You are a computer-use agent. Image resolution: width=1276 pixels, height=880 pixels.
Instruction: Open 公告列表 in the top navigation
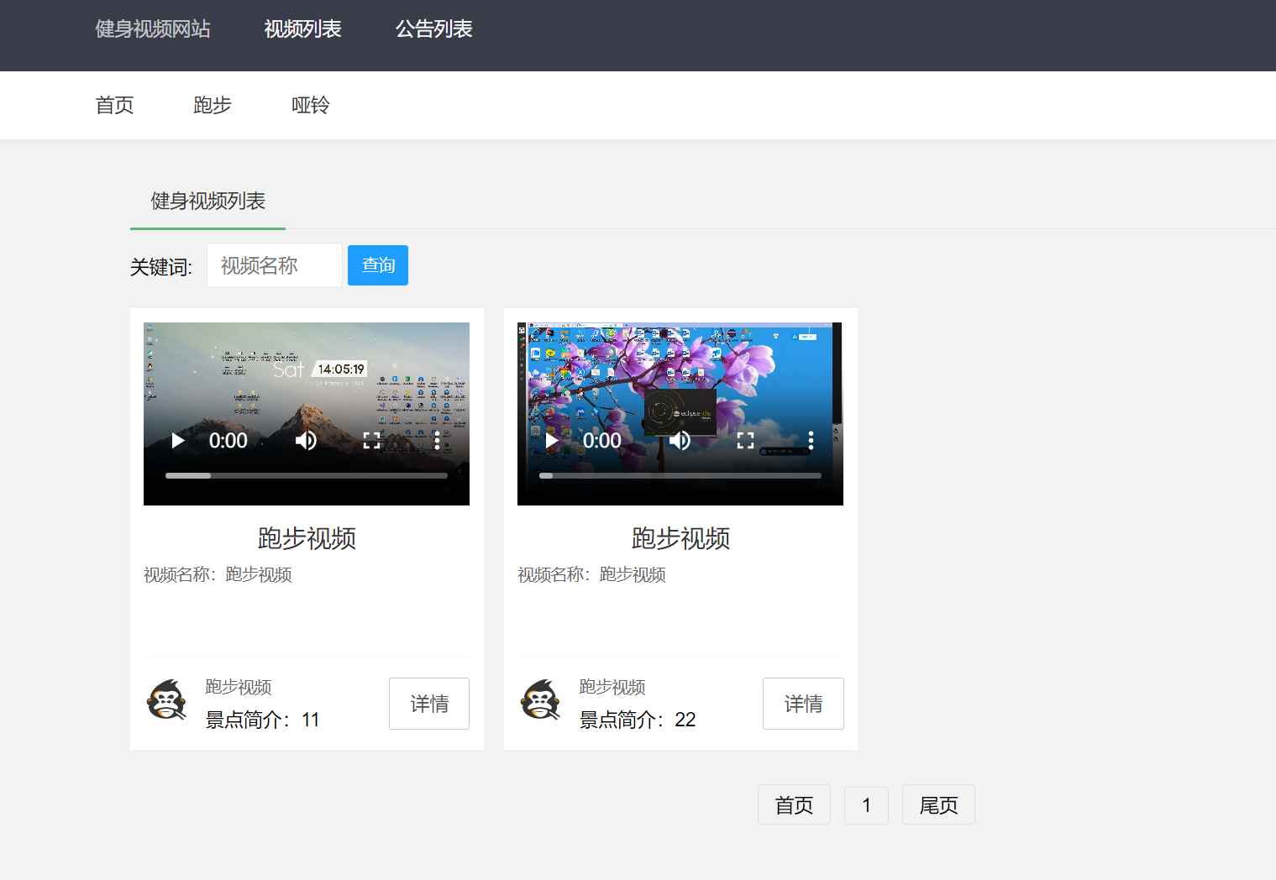tap(433, 29)
